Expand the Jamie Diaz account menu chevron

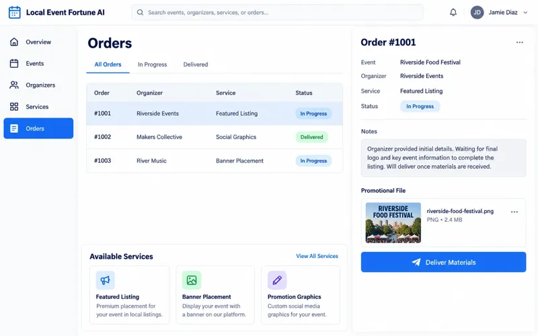[x=525, y=12]
